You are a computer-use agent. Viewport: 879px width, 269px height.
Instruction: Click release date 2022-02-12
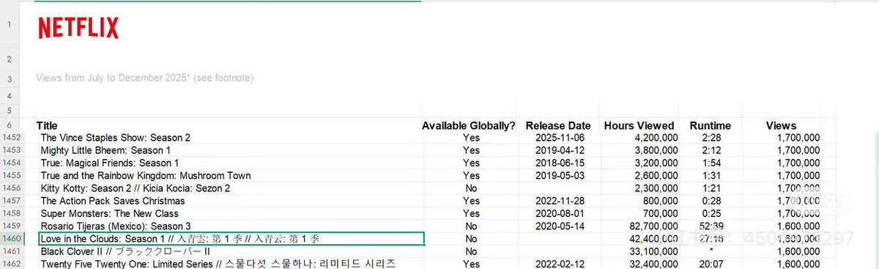click(558, 264)
